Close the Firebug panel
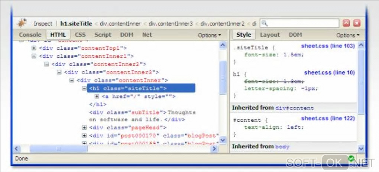Screen dimensions: 379x172 (357, 23)
